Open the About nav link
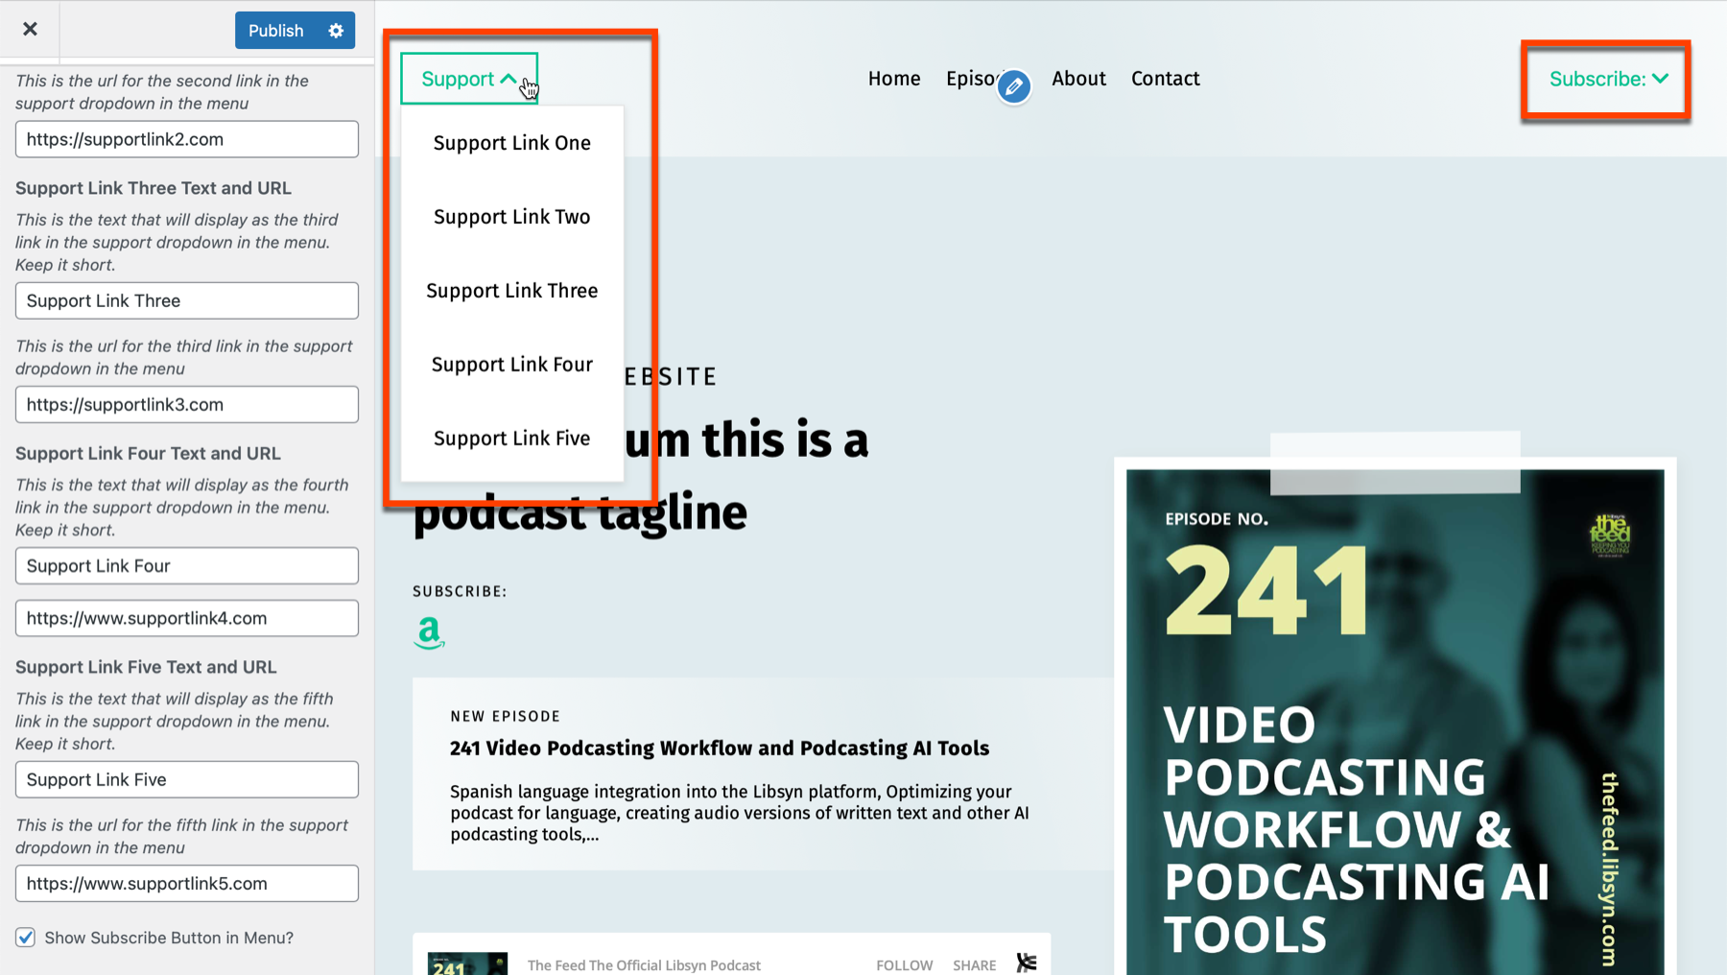The image size is (1727, 975). (1078, 79)
